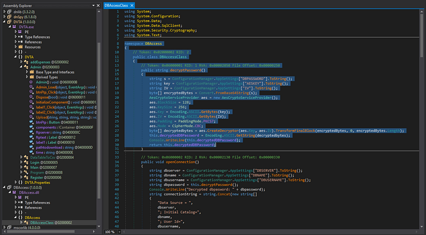Click the Admin() constructor method icon

click(x=31, y=82)
